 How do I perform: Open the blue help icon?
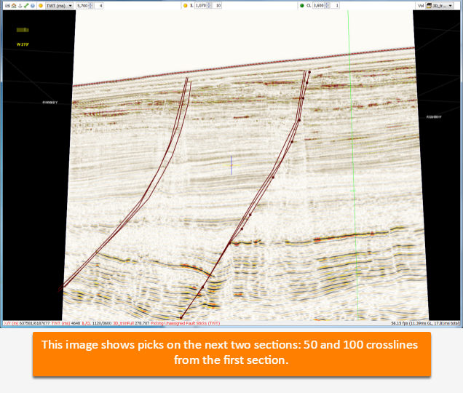tap(33, 6)
